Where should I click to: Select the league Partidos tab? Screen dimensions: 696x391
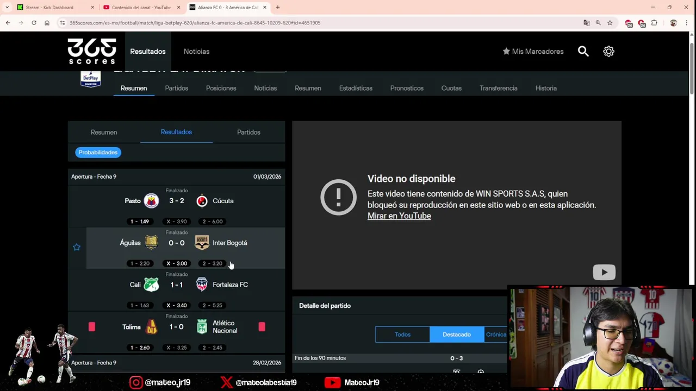pyautogui.click(x=176, y=88)
